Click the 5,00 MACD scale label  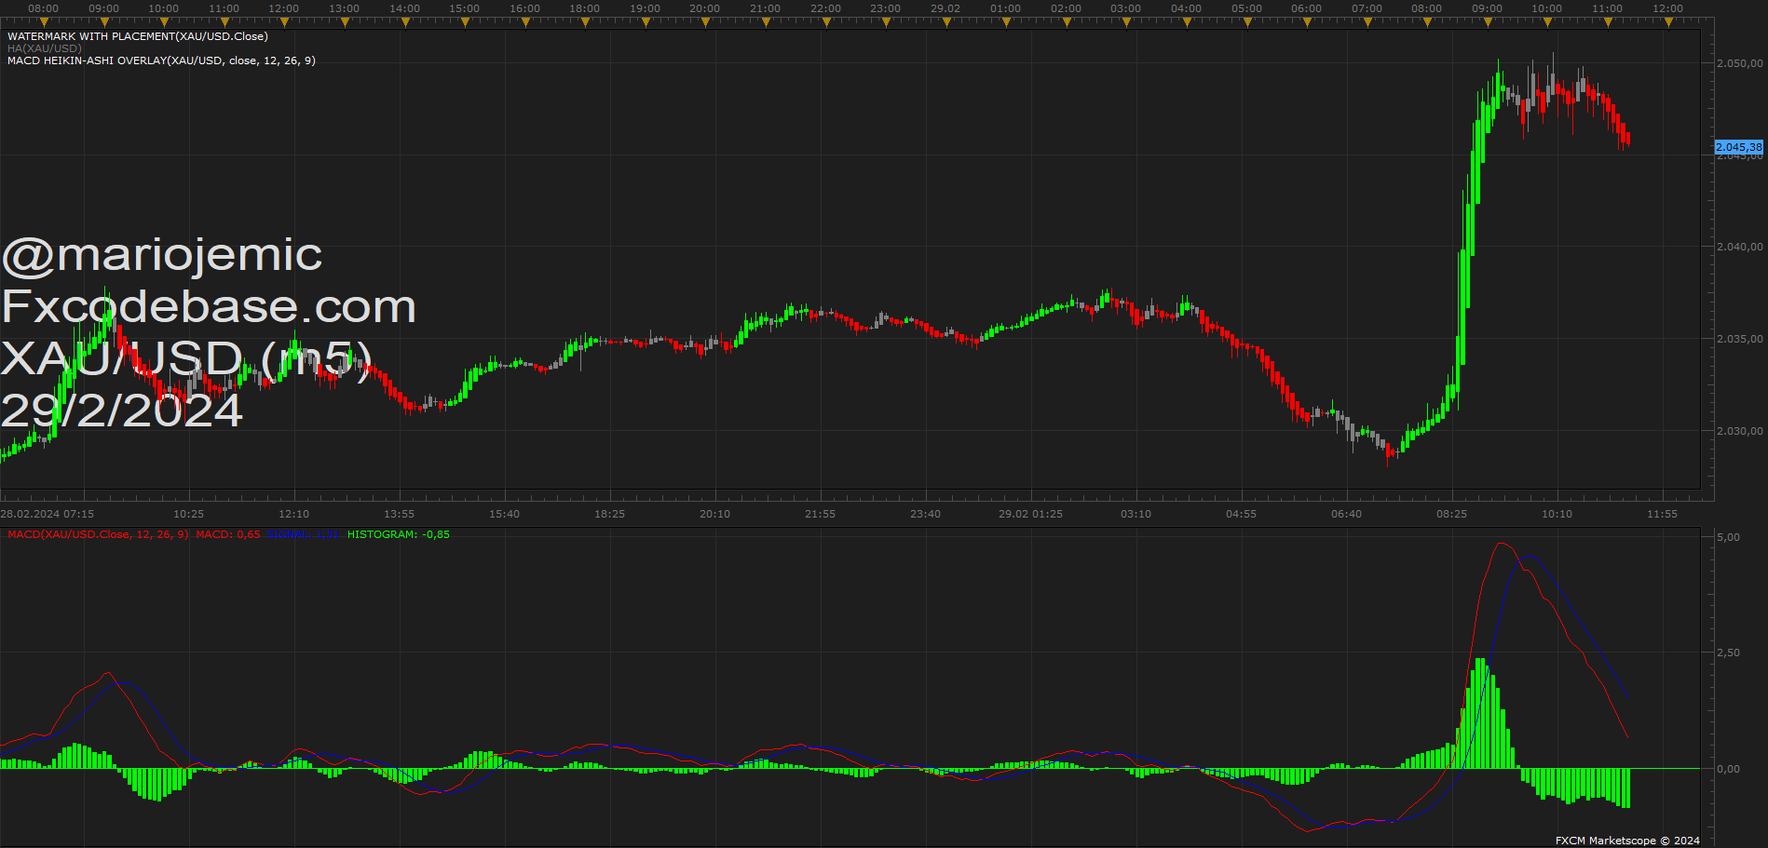(x=1728, y=537)
